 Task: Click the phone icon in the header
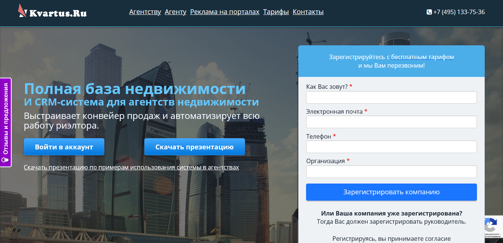(x=429, y=12)
